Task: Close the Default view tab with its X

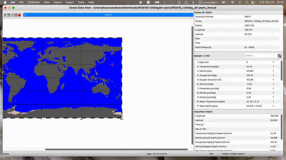Action: tap(25, 15)
